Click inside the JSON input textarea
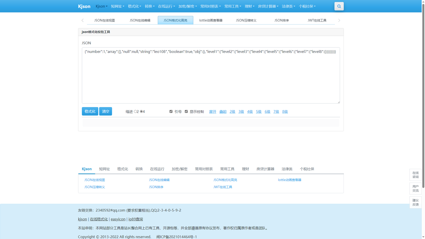This screenshot has height=239, width=425. (211, 76)
